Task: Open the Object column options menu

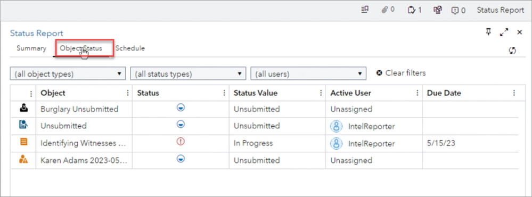Action: [128, 93]
